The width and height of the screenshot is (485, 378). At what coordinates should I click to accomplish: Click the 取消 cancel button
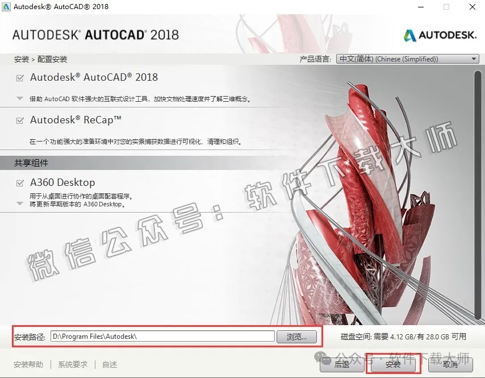[451, 365]
